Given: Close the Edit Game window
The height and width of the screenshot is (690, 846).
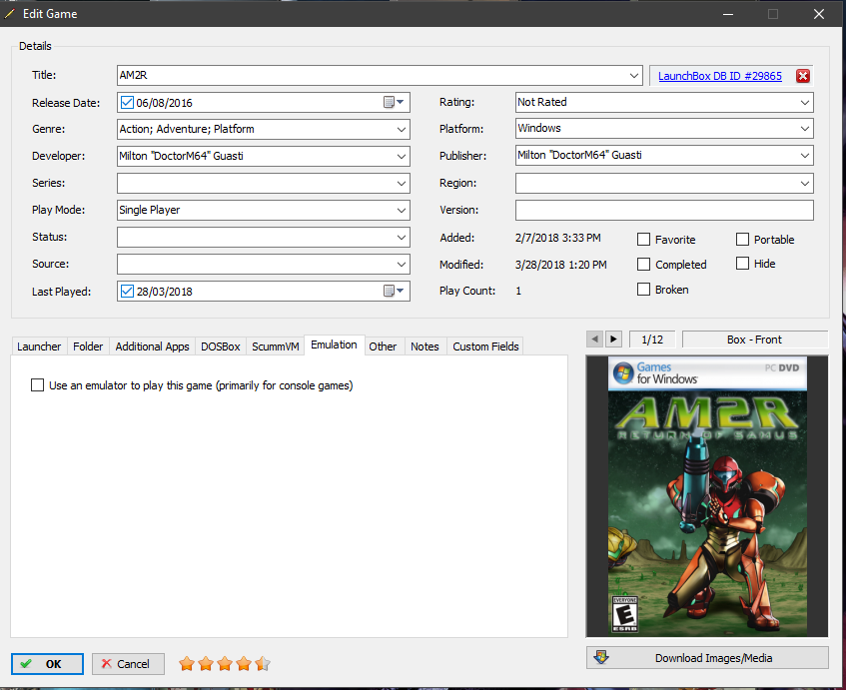Looking at the screenshot, I should [819, 14].
